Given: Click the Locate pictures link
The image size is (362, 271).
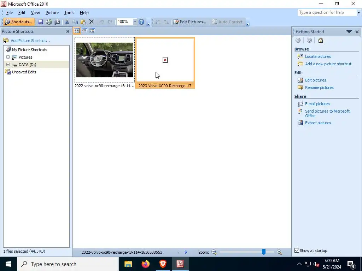Looking at the screenshot, I should pyautogui.click(x=318, y=56).
